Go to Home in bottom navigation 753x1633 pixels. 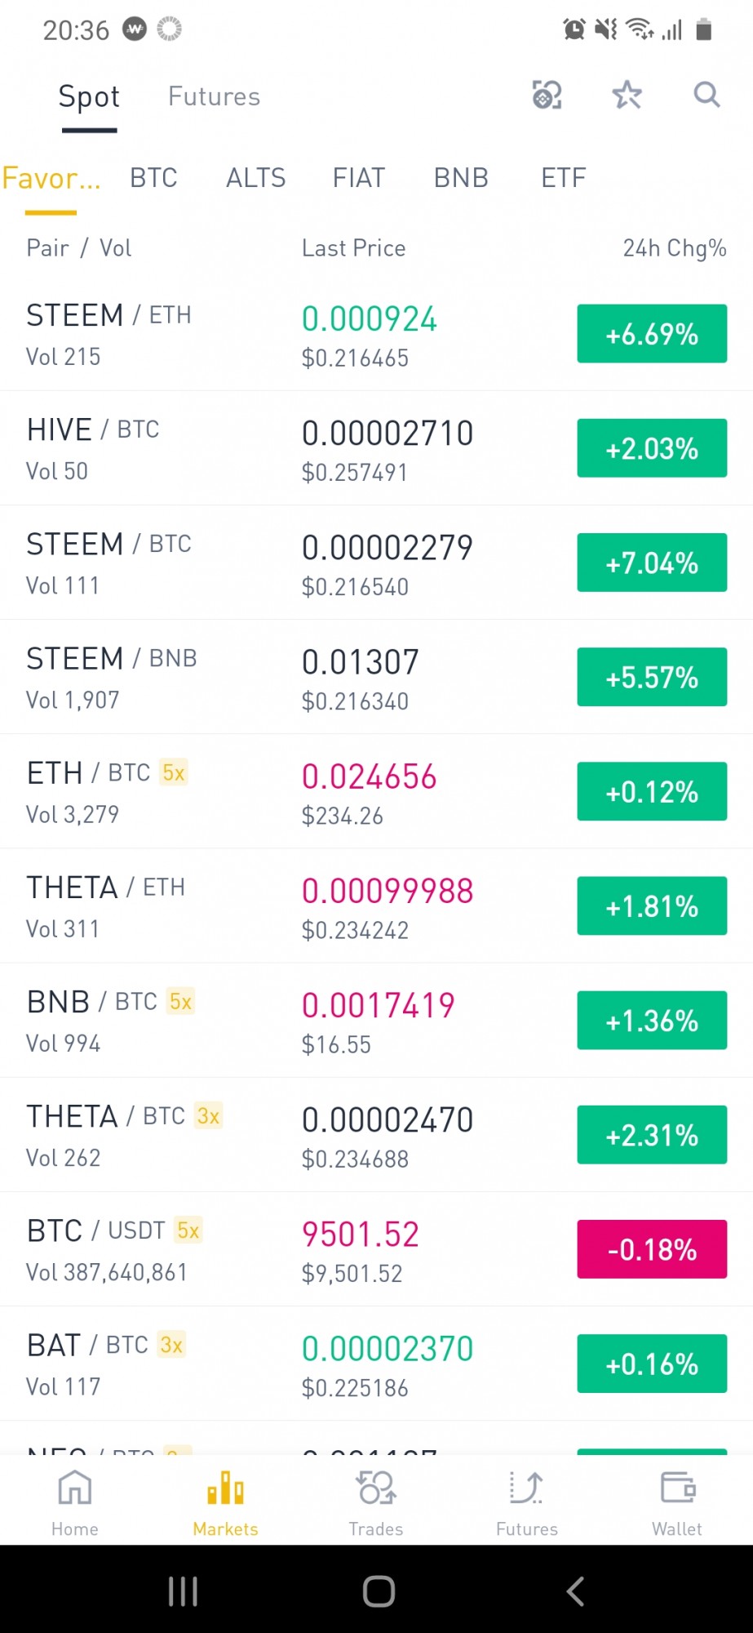(75, 1502)
